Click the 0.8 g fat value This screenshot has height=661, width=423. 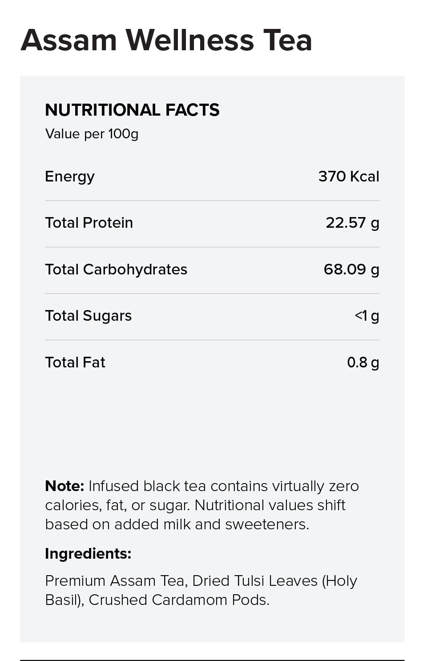coord(363,363)
